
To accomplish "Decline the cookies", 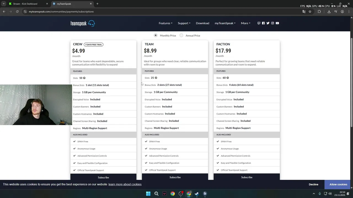I will pos(314,185).
